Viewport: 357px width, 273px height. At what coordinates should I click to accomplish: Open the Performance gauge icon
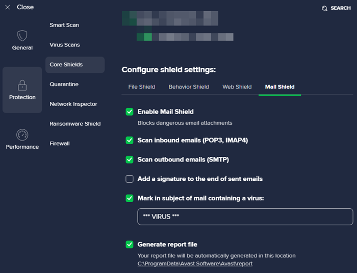tap(22, 135)
